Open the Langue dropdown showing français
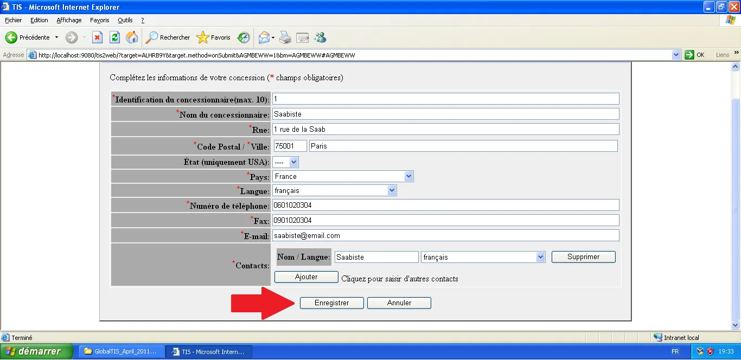 [392, 190]
